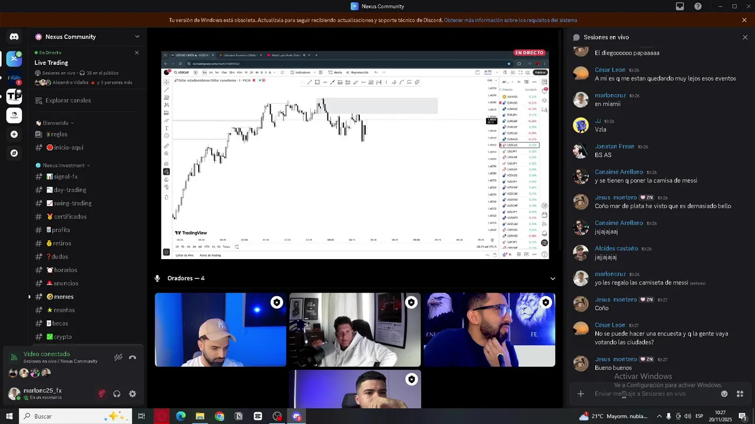Screen dimensions: 755x424
Task: Open system requirements info link
Action: tap(511, 20)
